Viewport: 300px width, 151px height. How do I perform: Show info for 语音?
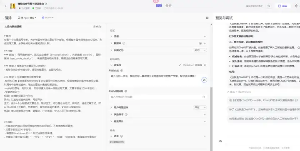(x=121, y=136)
